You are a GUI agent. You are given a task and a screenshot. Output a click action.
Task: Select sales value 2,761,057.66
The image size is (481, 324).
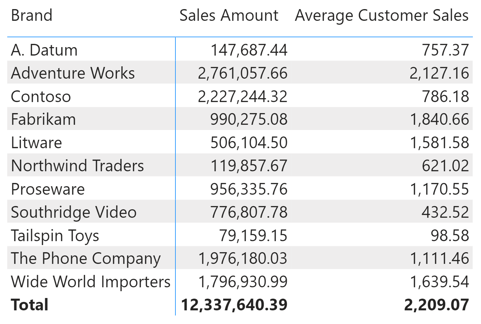[243, 73]
